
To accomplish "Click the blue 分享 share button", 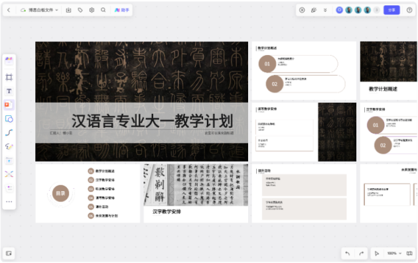I will [x=391, y=10].
